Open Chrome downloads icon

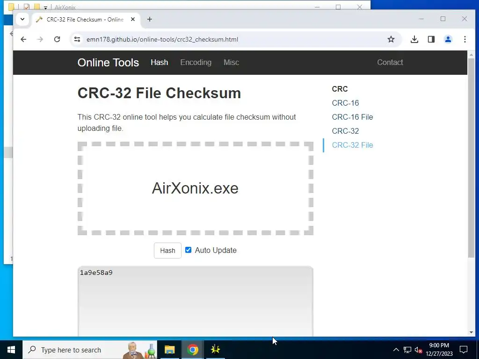[x=414, y=39]
